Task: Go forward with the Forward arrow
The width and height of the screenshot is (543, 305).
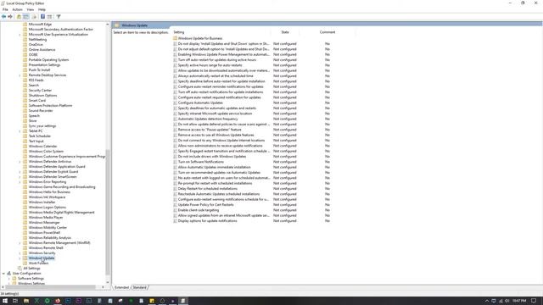Action: pos(10,17)
